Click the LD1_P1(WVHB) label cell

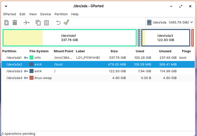pyautogui.click(x=88, y=58)
